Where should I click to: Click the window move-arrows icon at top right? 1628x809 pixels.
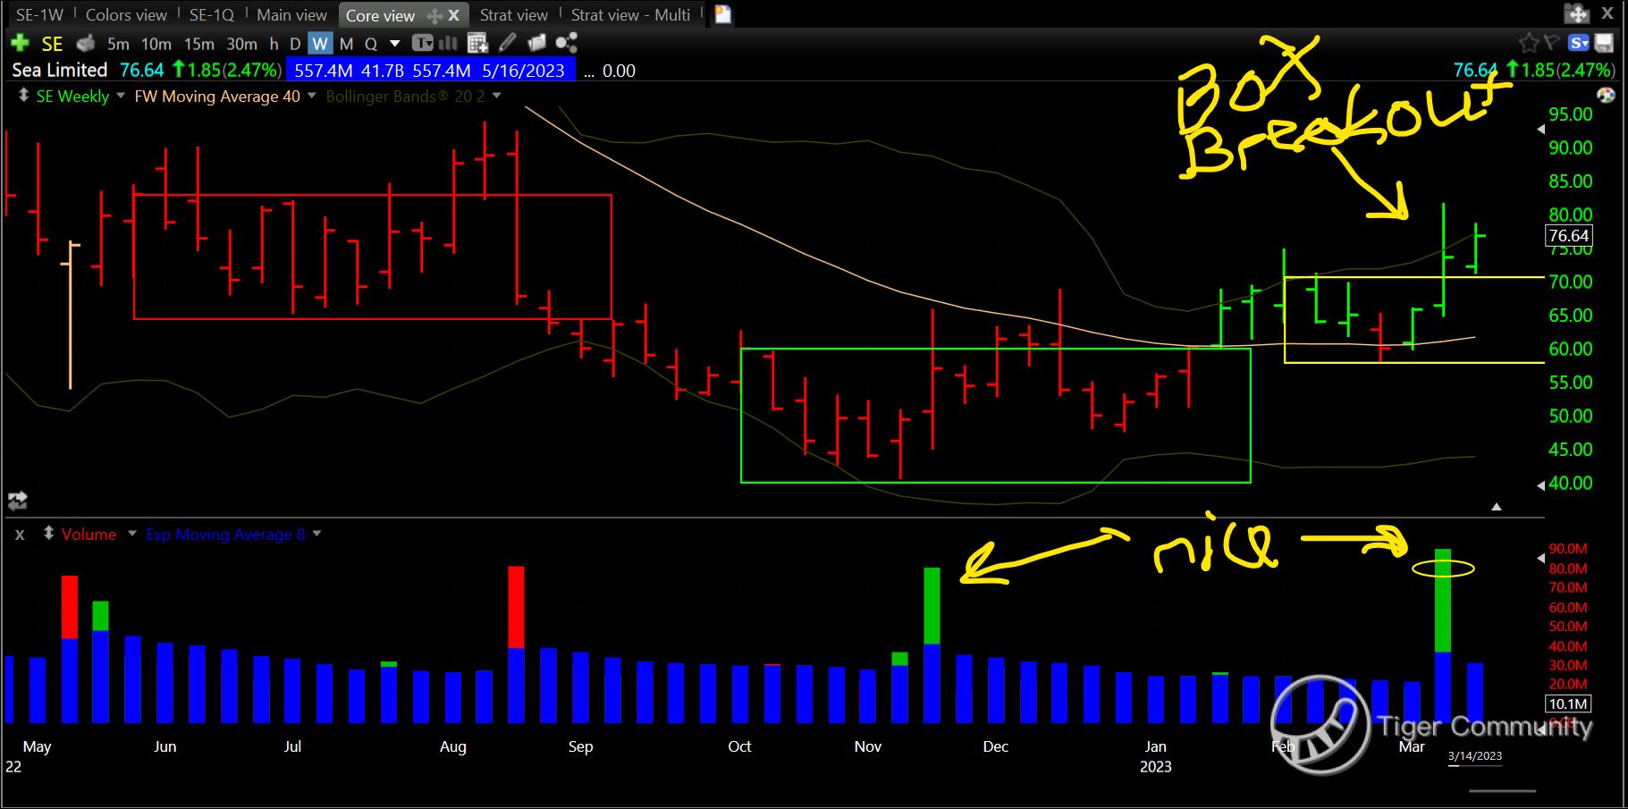point(1577,13)
